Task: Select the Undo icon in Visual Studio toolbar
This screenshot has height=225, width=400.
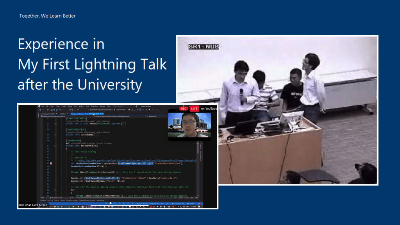Action: tap(60, 110)
